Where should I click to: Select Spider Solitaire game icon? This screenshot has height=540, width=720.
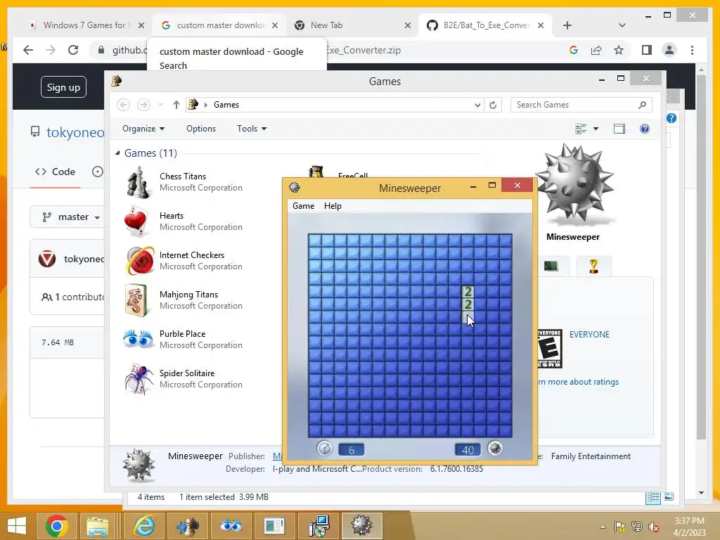139,379
